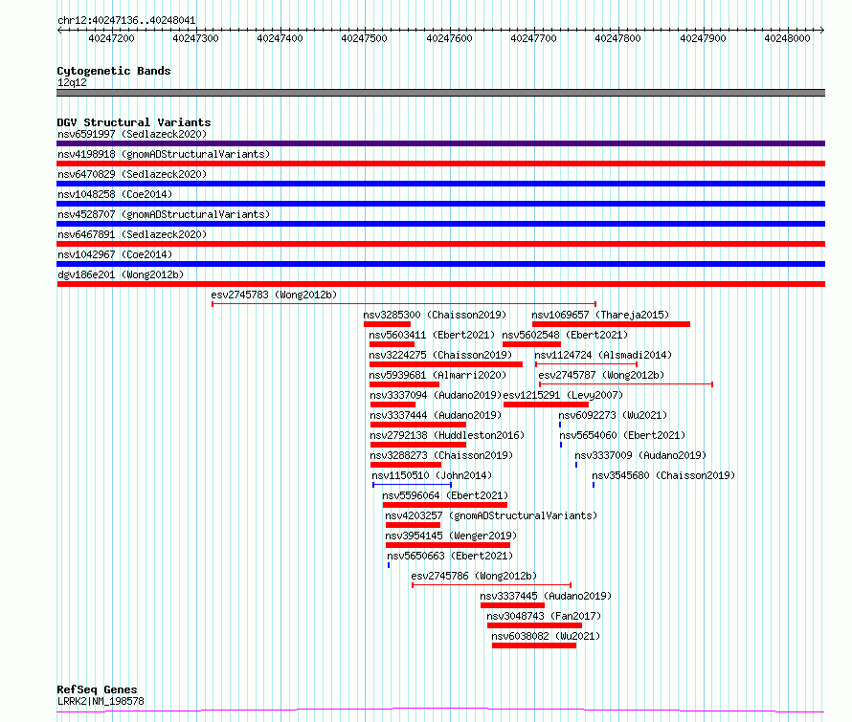Click the 40247200 ruler position
The image size is (852, 722).
pos(111,38)
